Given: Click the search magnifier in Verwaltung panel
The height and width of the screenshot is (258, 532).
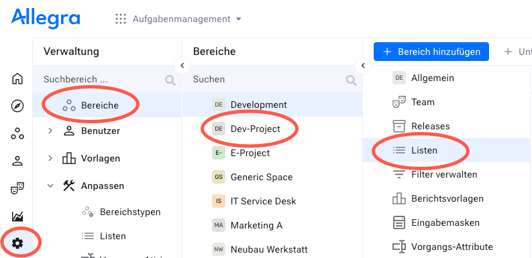Looking at the screenshot, I should point(170,80).
